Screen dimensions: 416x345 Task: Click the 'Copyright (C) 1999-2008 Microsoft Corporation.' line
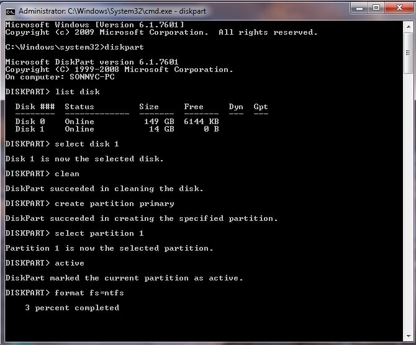coord(119,69)
